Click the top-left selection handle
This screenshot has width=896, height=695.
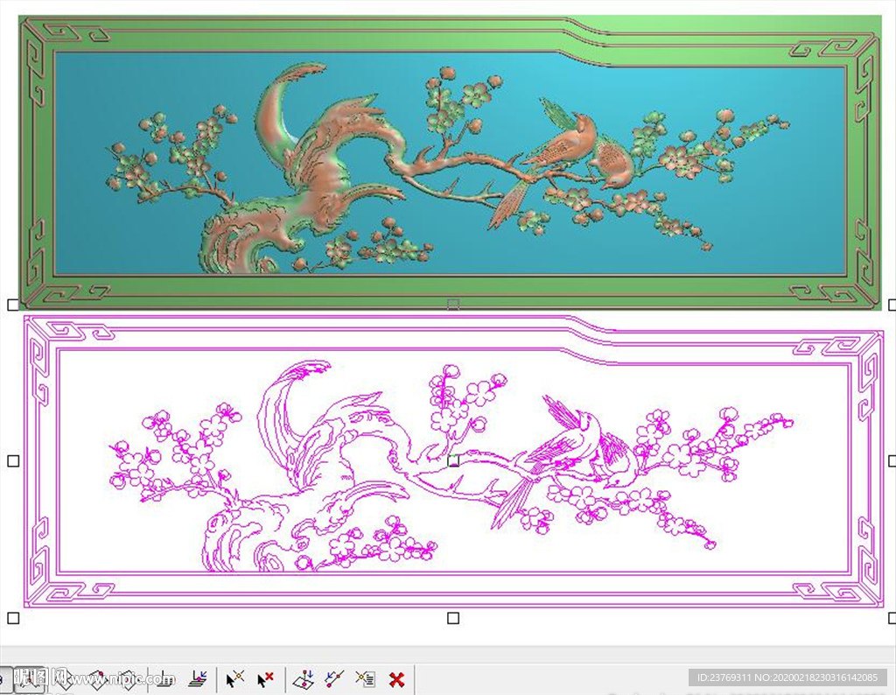tap(13, 305)
